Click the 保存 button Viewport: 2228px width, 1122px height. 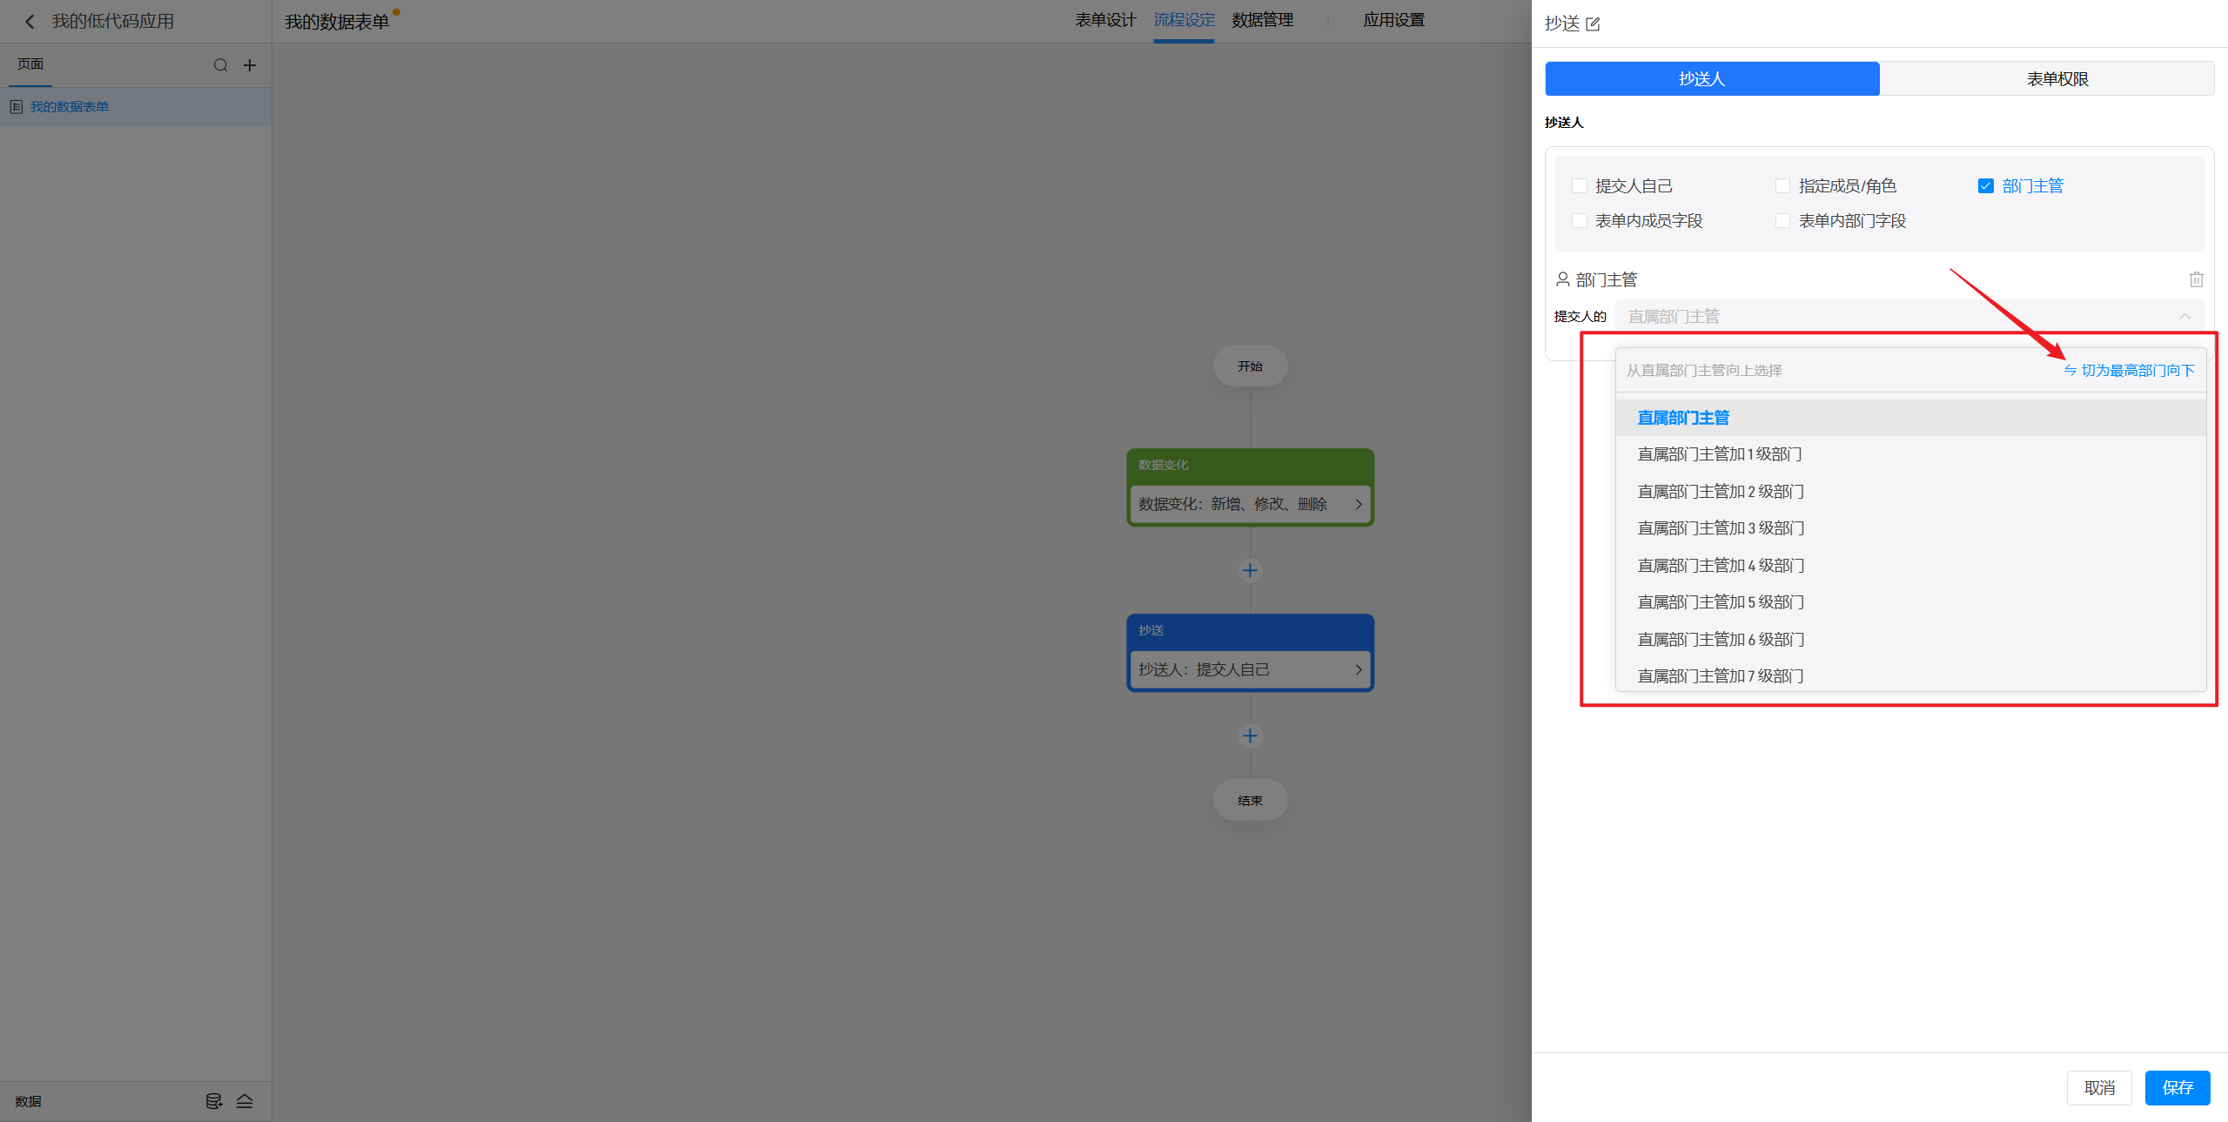click(x=2177, y=1087)
